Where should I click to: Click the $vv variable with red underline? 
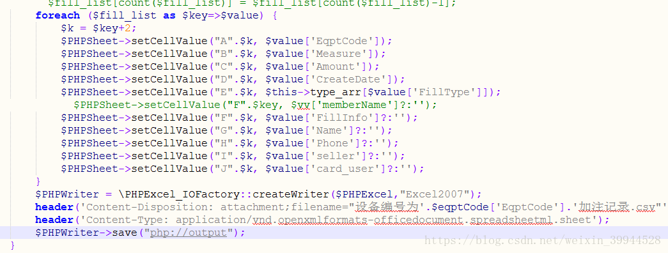point(301,105)
